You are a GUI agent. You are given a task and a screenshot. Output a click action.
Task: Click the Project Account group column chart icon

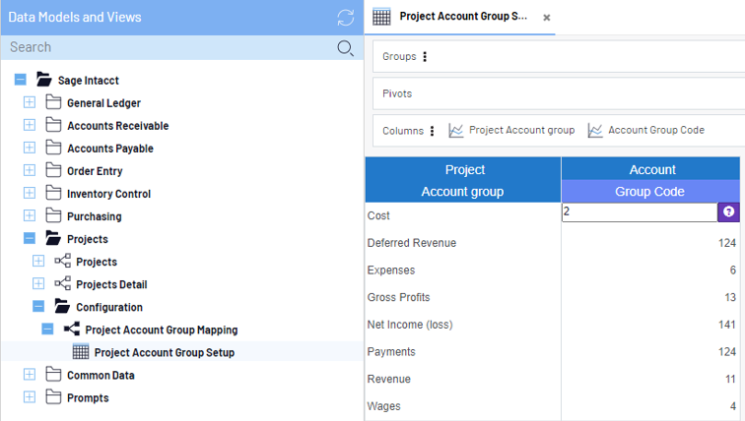point(456,131)
